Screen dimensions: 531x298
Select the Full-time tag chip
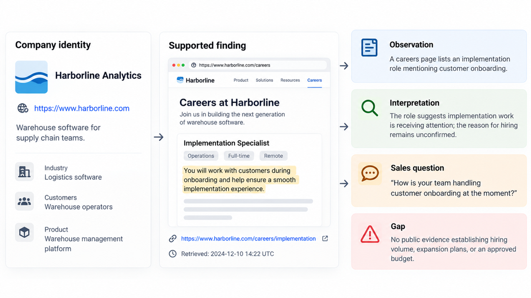[x=239, y=156]
